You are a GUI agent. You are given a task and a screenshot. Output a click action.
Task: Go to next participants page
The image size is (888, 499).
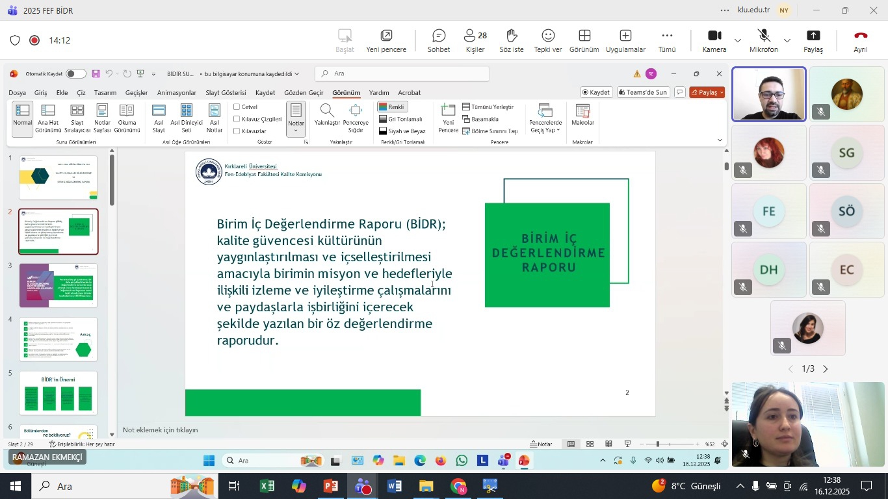click(x=826, y=369)
